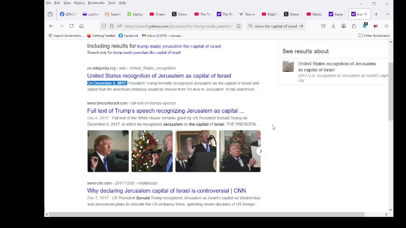406x228 pixels.
Task: Go back to the previous page
Action: (51, 26)
